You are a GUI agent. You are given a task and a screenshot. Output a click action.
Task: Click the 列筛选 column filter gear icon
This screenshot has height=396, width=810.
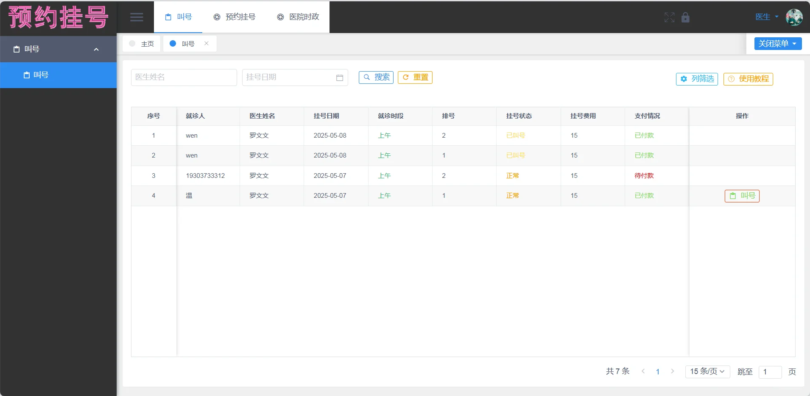tap(683, 79)
